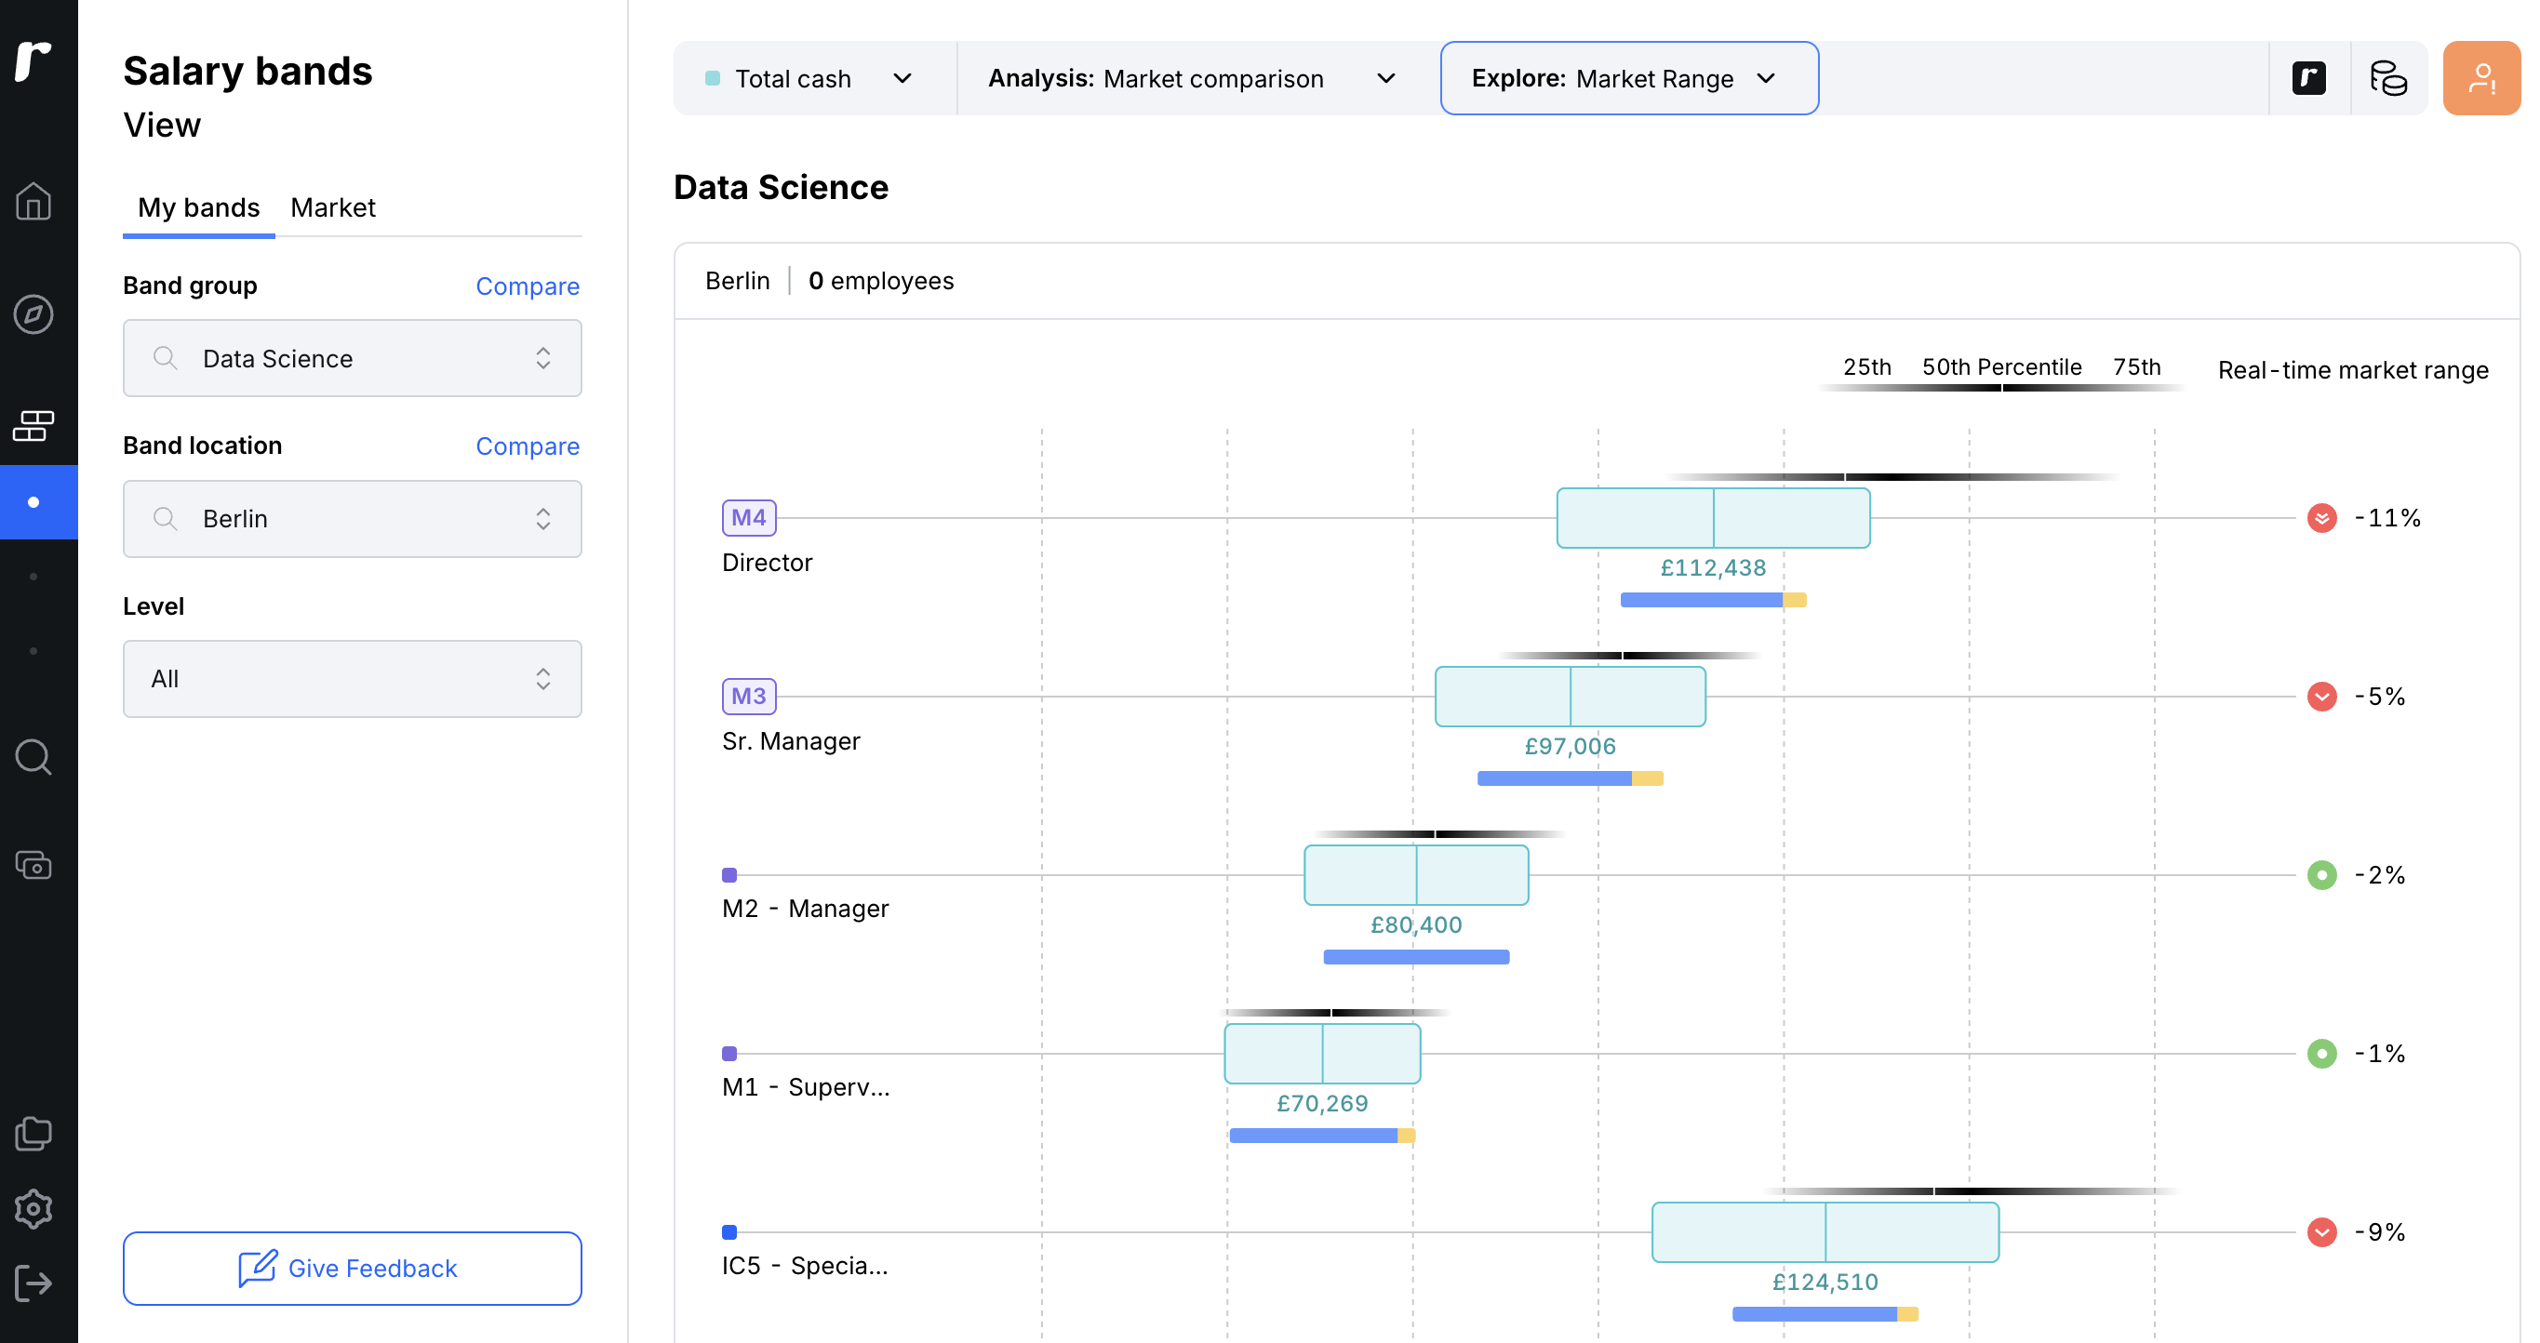
Task: Click the compass explore icon in sidebar
Action: [x=33, y=314]
